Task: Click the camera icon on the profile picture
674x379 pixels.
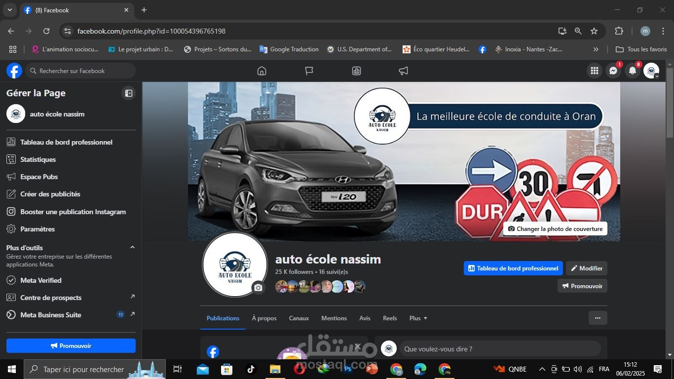Action: click(258, 287)
